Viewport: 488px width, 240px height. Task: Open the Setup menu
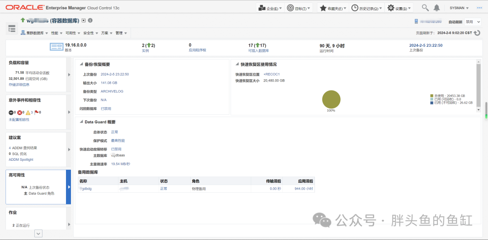pyautogui.click(x=399, y=8)
